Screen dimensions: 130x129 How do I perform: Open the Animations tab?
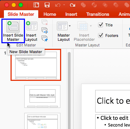[124, 14]
